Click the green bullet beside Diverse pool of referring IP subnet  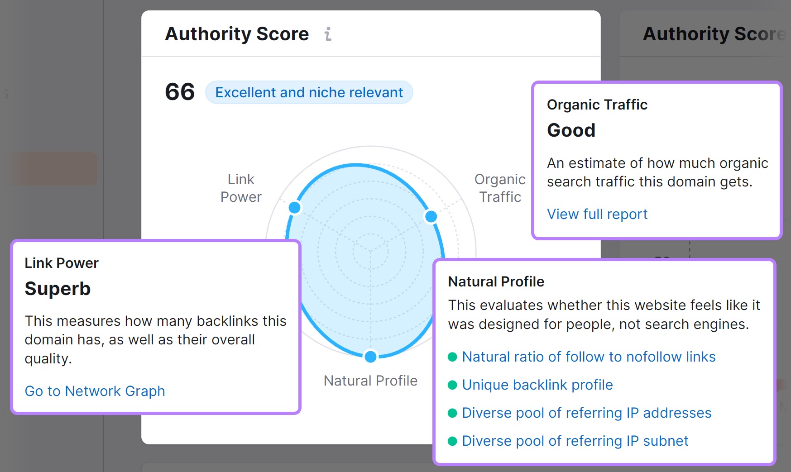(452, 441)
